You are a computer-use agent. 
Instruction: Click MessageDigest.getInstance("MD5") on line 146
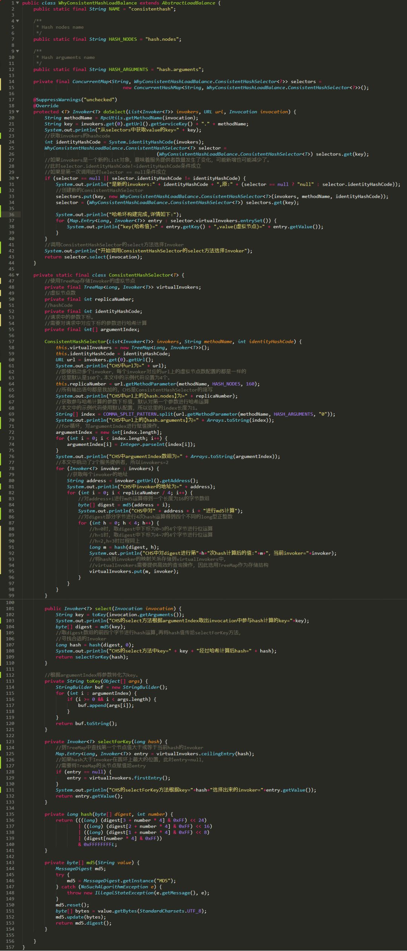click(130, 880)
